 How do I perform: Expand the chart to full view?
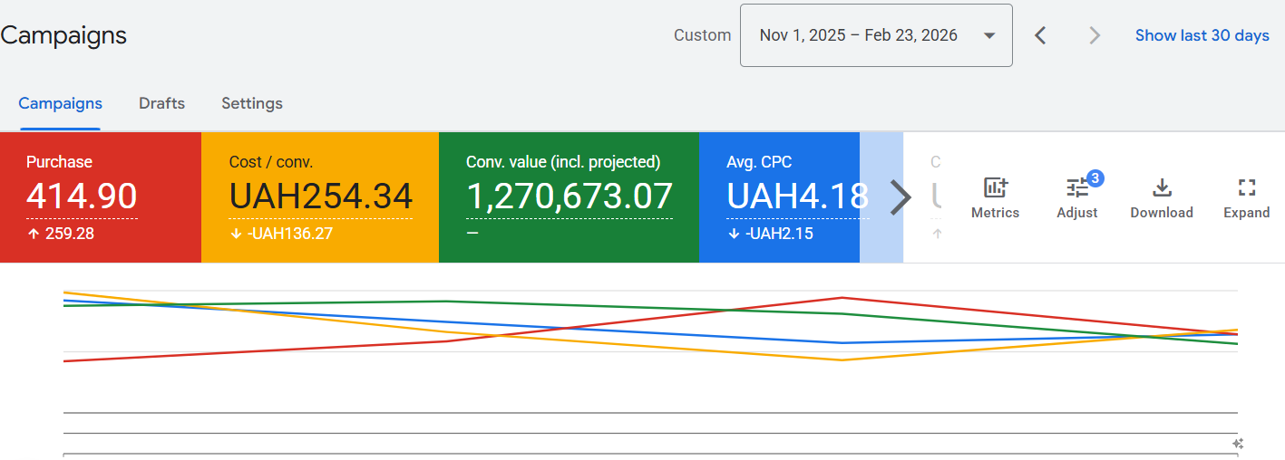click(1246, 197)
